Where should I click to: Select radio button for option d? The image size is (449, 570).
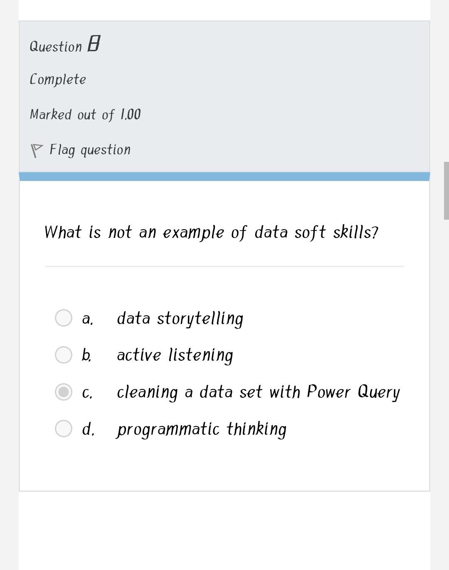click(x=64, y=428)
